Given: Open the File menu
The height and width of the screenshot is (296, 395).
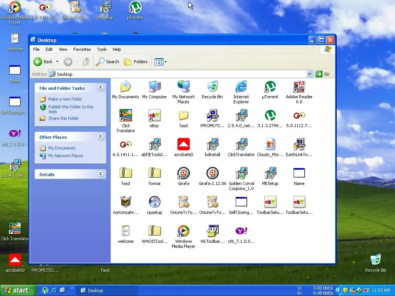Looking at the screenshot, I should [x=36, y=49].
